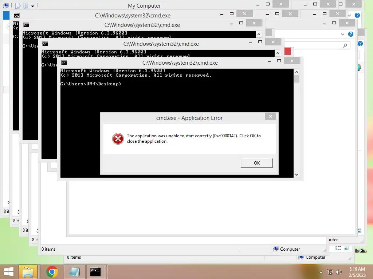
Task: Show hidden tray icons arrow
Action: [x=321, y=272]
